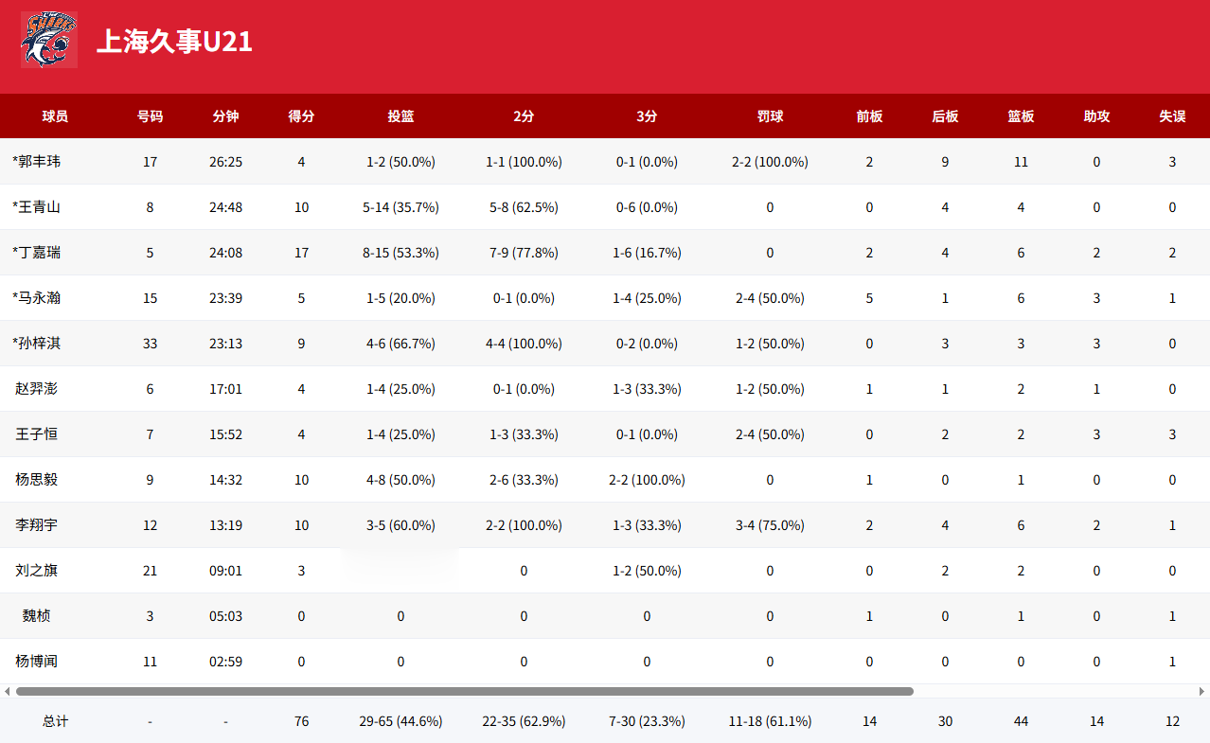
Task: Select player name 杨思毅
Action: point(36,480)
